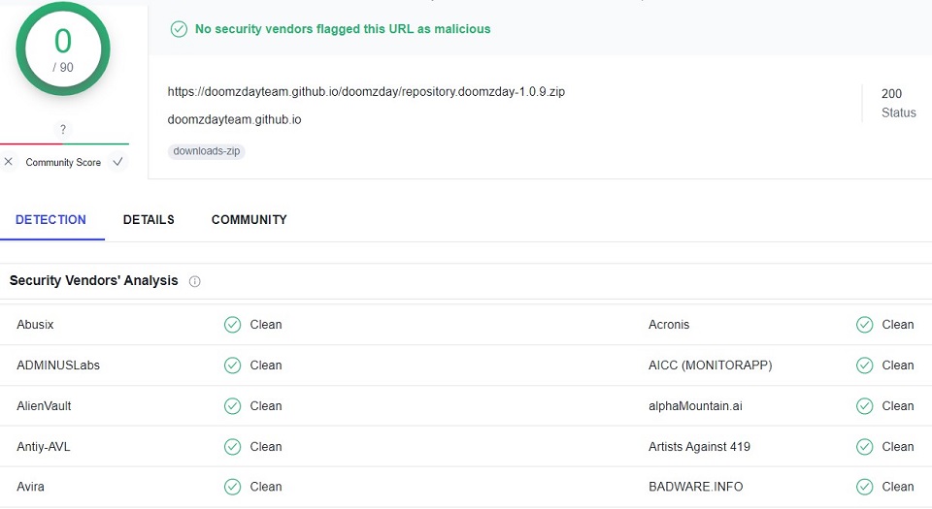Click the Clean check icon for AlienVault
932x509 pixels.
232,406
